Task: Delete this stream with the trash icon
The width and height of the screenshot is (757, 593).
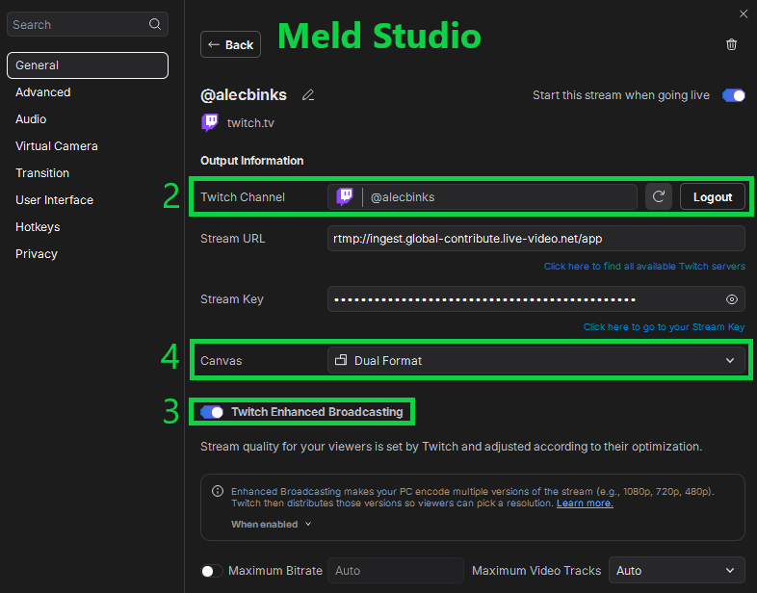Action: (x=731, y=44)
